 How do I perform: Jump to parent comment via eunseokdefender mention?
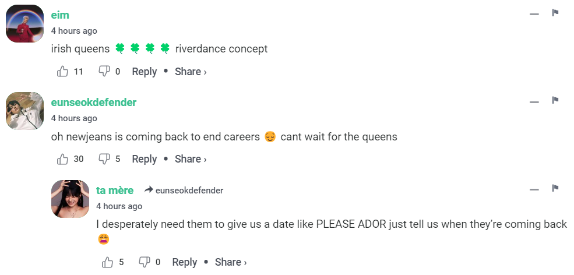click(x=189, y=191)
